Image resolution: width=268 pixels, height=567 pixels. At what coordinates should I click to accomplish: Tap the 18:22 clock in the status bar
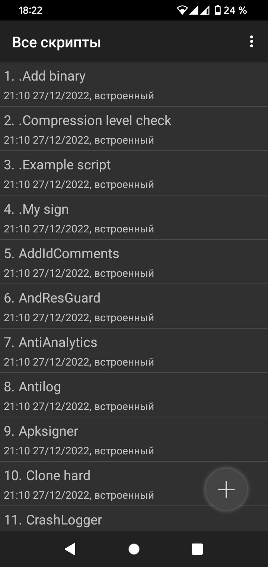pyautogui.click(x=31, y=10)
